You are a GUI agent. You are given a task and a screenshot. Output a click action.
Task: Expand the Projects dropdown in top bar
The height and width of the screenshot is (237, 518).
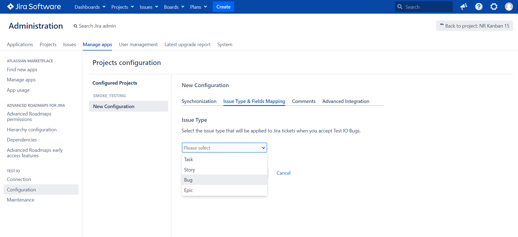click(x=123, y=7)
